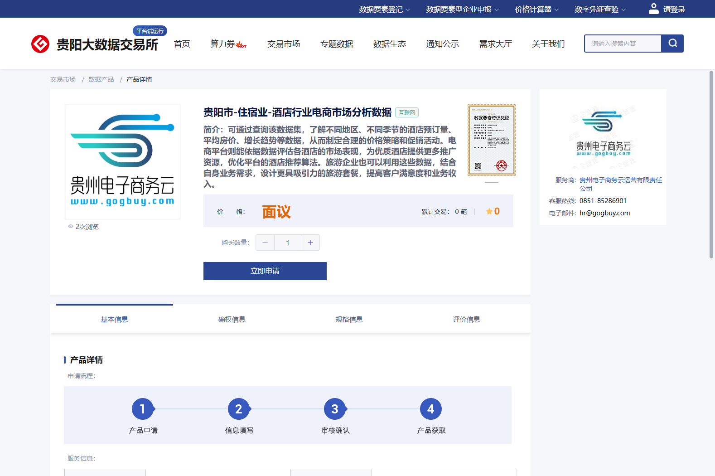Click the service provider company name link
This screenshot has height=476, width=715.
(620, 184)
